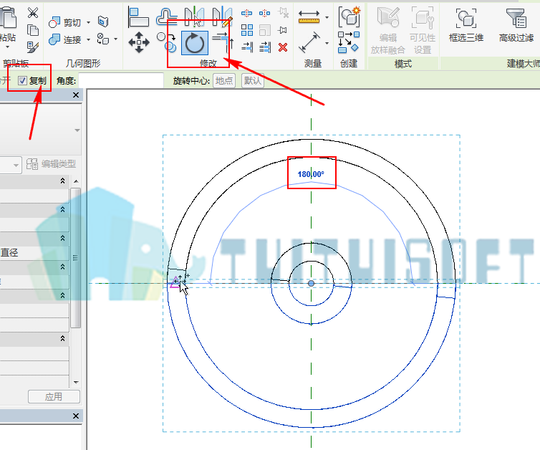Click the 编辑放样融合 icon
This screenshot has width=540, height=450.
[387, 30]
